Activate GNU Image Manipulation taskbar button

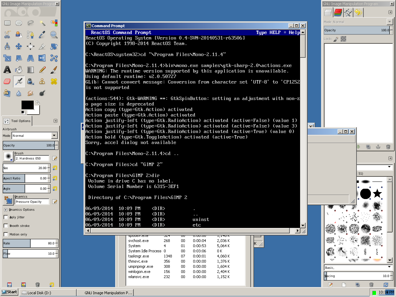[x=105, y=293]
